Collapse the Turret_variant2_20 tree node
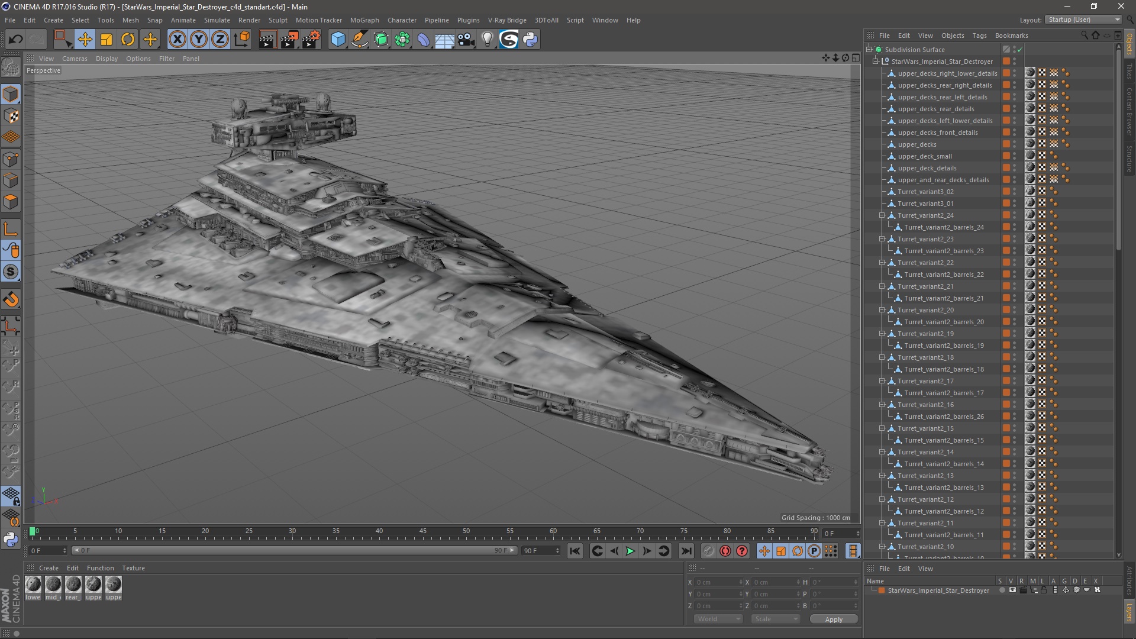Image resolution: width=1136 pixels, height=639 pixels. click(x=882, y=310)
